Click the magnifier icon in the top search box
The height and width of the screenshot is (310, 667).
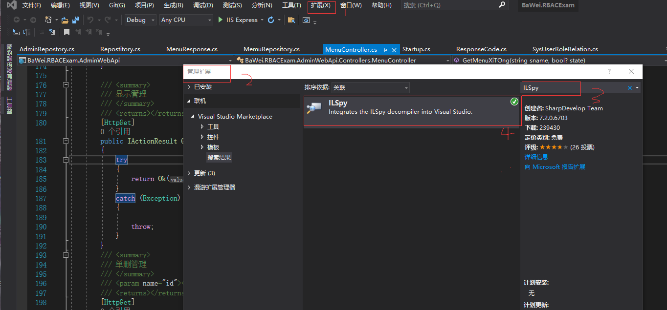(x=502, y=5)
